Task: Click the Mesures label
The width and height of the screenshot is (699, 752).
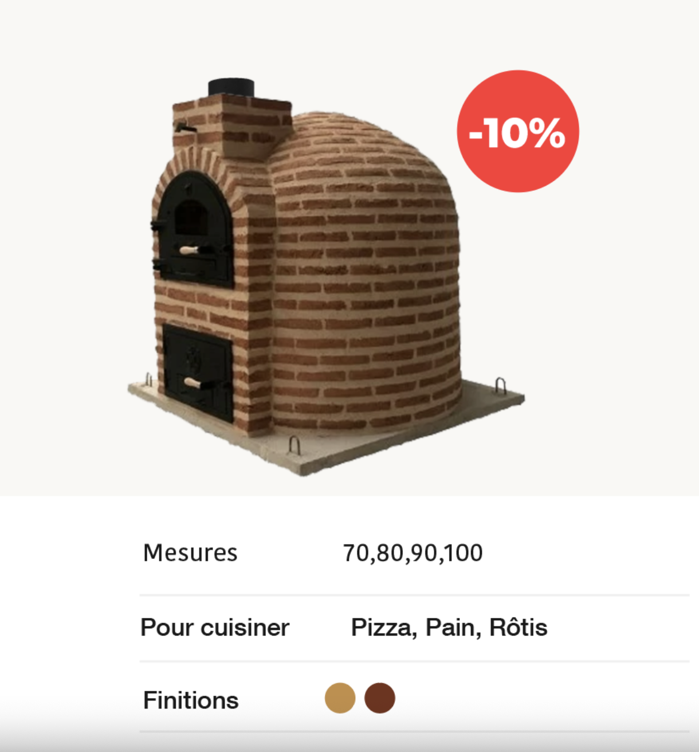Action: click(x=190, y=553)
